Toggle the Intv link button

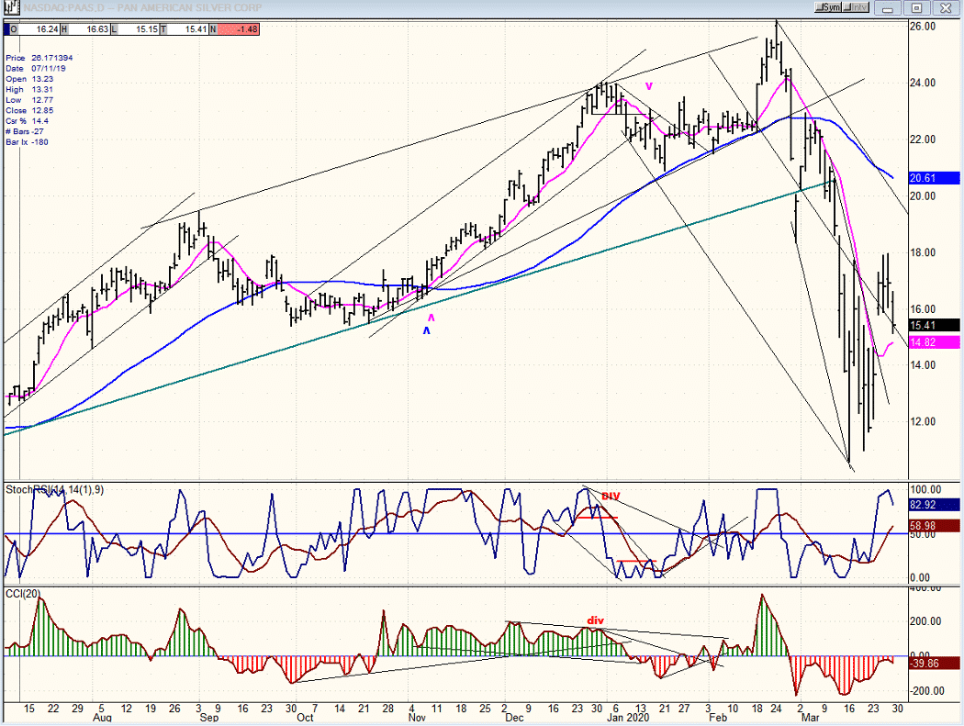coord(855,7)
